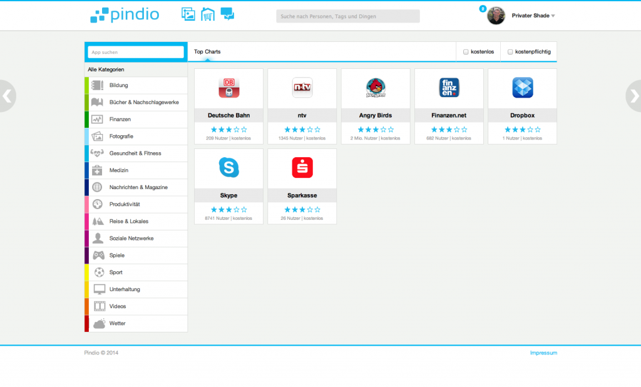Open the chat messages icon
The image size is (641, 387).
pyautogui.click(x=227, y=14)
